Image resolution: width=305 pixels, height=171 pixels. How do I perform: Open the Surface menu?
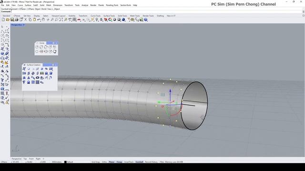click(x=28, y=5)
